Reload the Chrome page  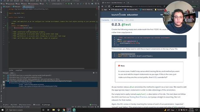point(109,6)
